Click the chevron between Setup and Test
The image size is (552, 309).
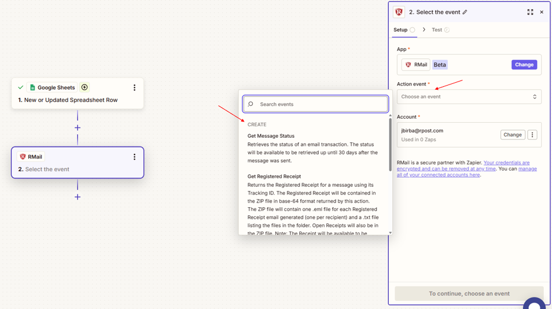[424, 30]
